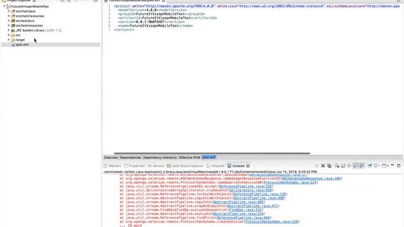Click the Clear Console icon
The image size is (404, 227).
tap(337, 166)
